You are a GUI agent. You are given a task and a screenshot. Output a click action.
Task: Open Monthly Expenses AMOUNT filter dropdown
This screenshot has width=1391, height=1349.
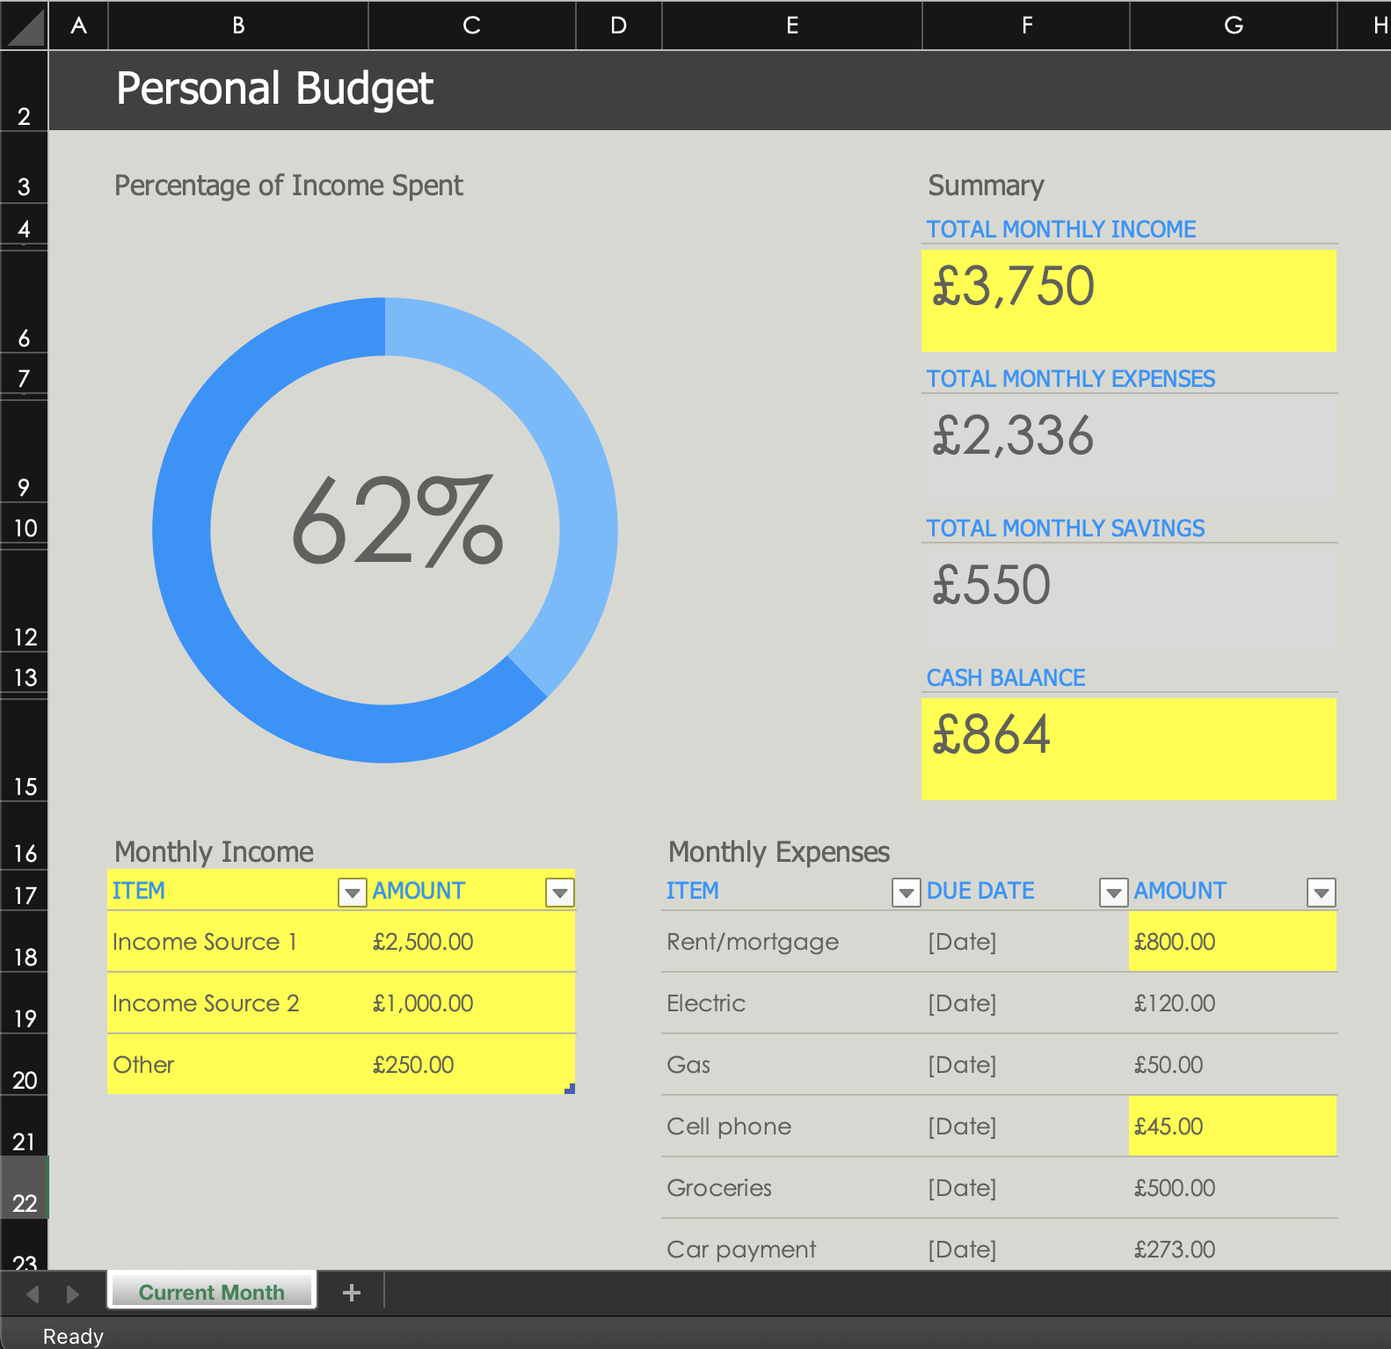[1321, 893]
